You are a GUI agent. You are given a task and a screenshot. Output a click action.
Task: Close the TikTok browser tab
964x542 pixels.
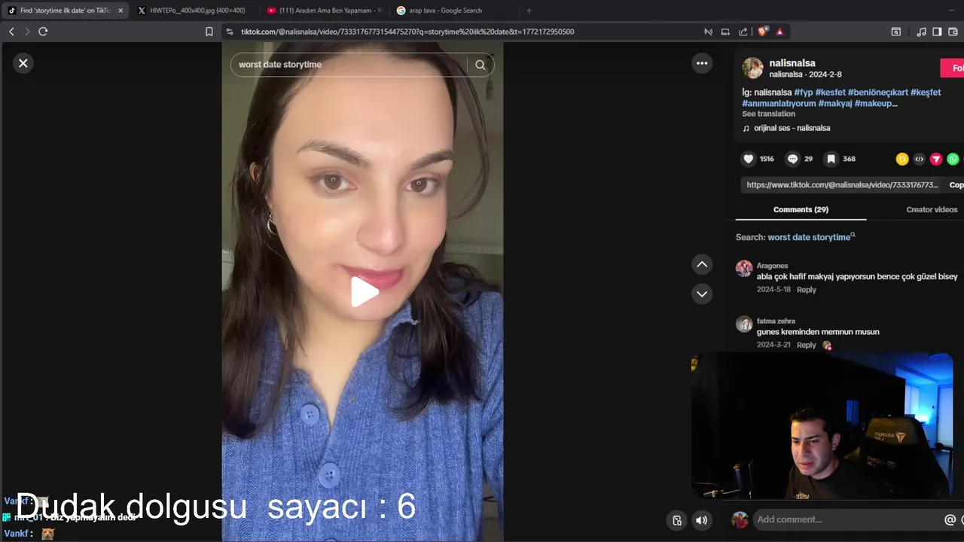[120, 11]
